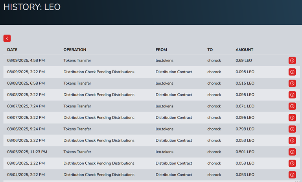Click the FROM column header

[x=161, y=49]
